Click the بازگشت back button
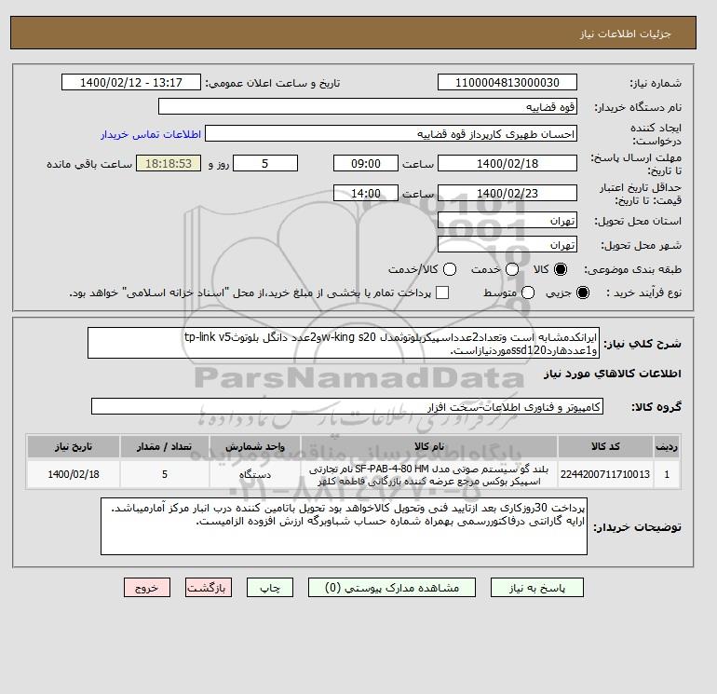 (209, 588)
